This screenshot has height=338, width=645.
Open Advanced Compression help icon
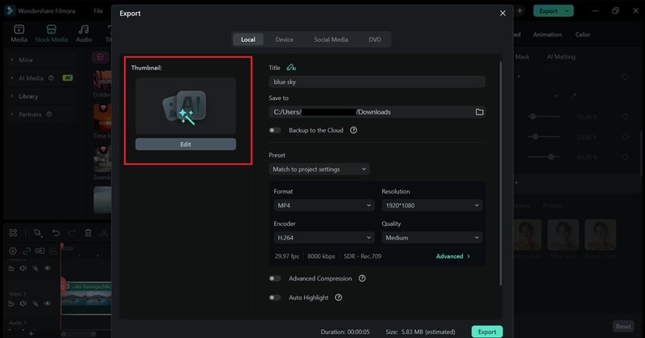coord(362,278)
